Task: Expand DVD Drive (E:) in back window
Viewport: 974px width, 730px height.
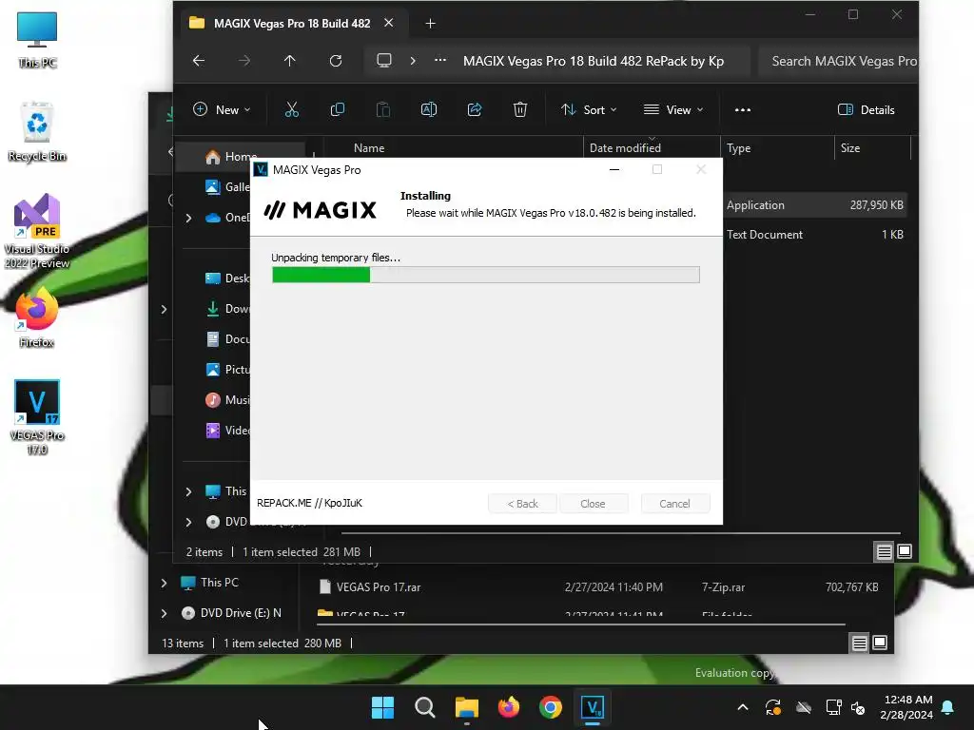Action: tap(164, 613)
